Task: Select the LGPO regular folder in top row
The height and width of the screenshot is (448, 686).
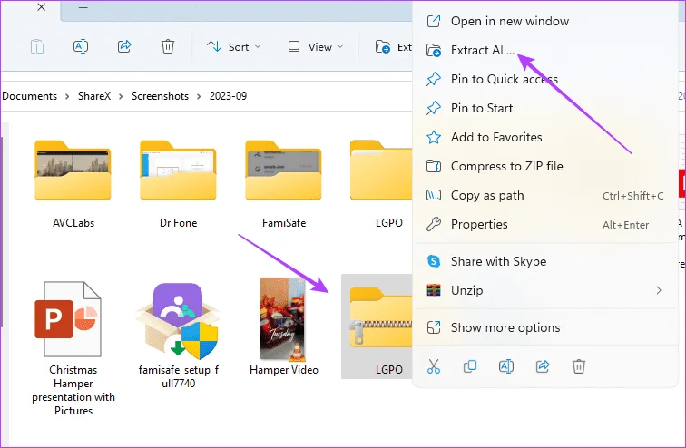Action: tap(381, 184)
